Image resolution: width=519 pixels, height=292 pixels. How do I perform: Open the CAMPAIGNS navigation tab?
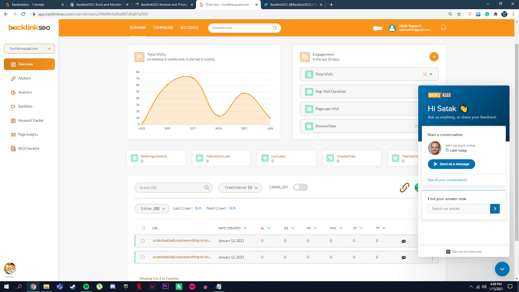pyautogui.click(x=163, y=28)
